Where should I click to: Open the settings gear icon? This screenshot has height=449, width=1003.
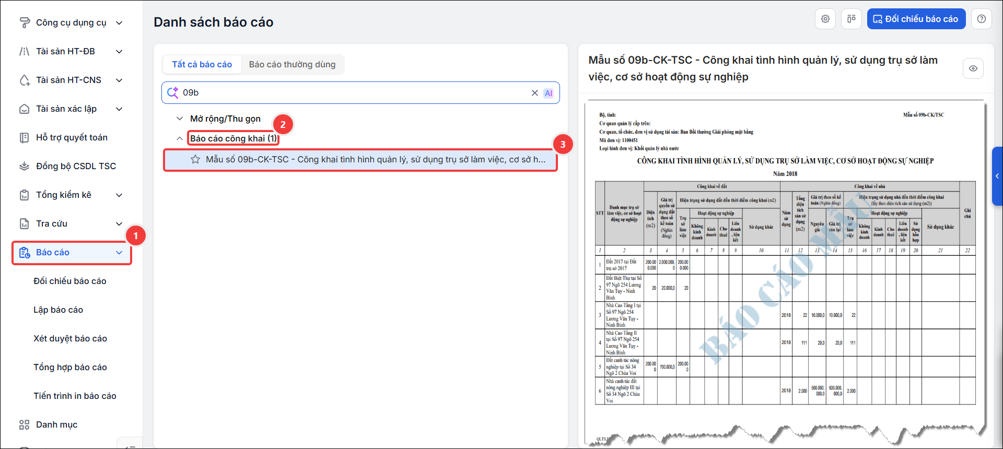[825, 19]
